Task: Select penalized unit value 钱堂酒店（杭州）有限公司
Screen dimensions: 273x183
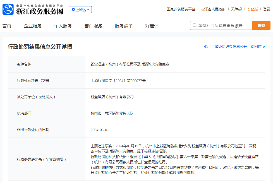Action: 112,97
